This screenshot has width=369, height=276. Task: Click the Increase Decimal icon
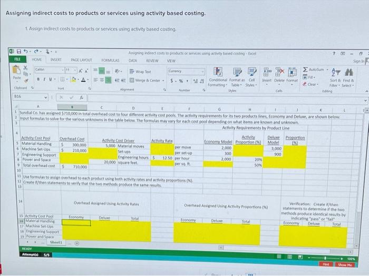(196, 81)
